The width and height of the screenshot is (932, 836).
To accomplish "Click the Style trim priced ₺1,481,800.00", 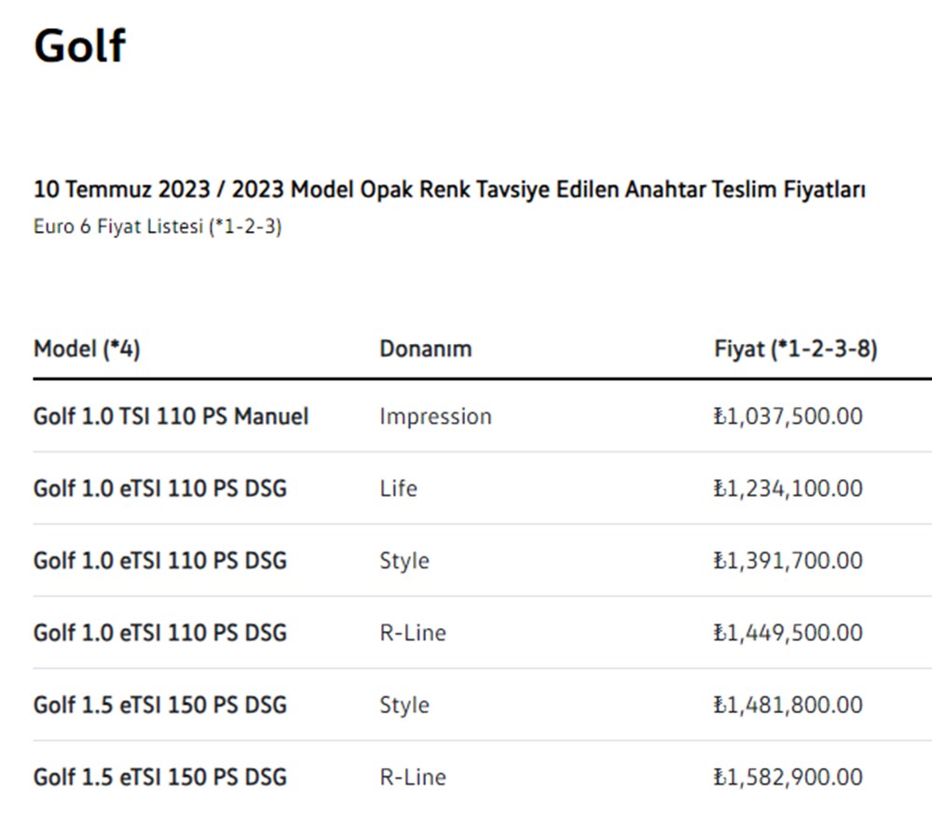I will point(404,705).
